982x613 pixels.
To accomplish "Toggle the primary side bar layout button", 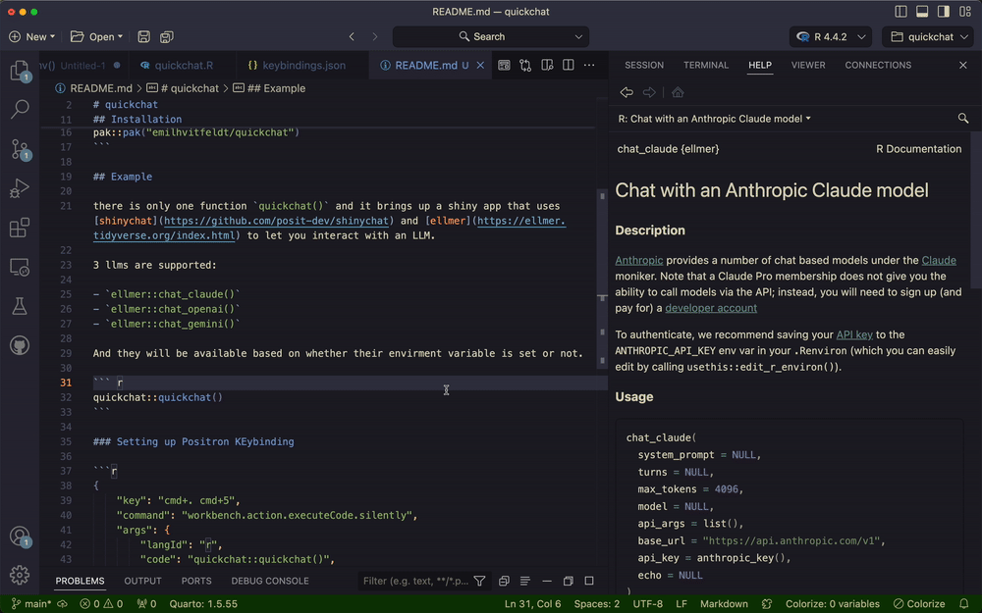I will [x=901, y=11].
